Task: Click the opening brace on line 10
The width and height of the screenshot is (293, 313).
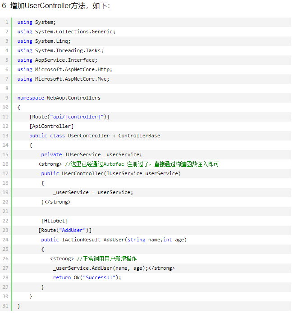Action: [x=19, y=107]
